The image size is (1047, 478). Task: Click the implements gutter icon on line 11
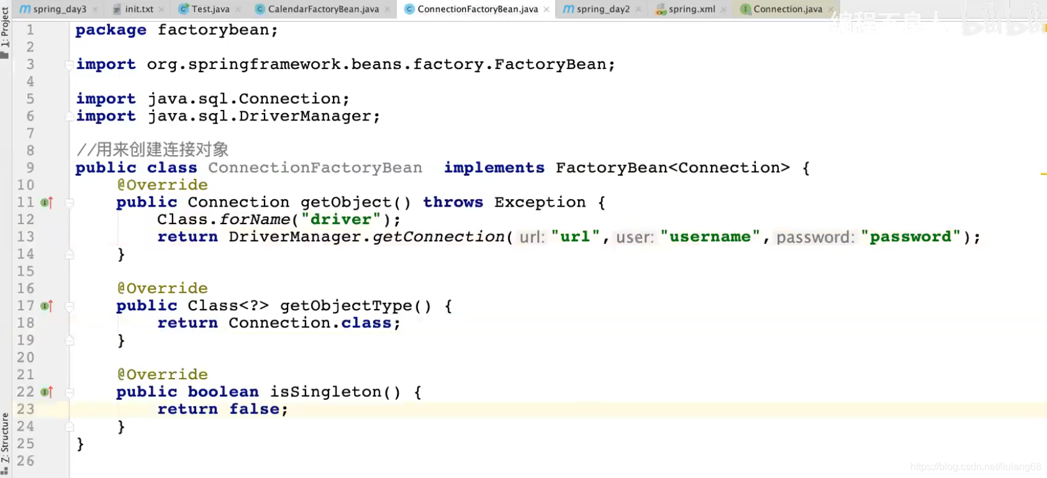tap(47, 202)
